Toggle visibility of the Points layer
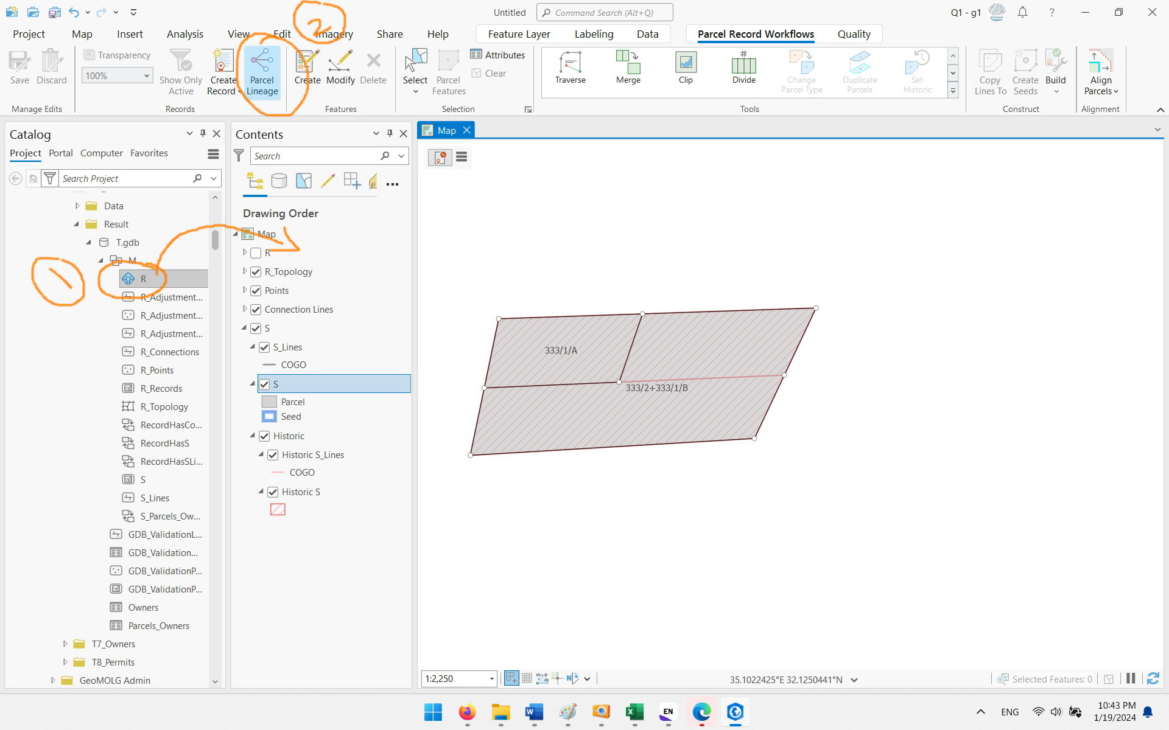The height and width of the screenshot is (730, 1169). 255,290
